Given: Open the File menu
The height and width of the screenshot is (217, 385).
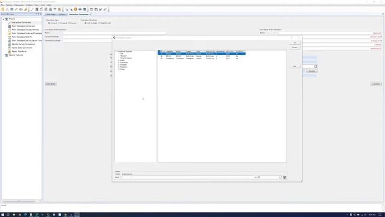Looking at the screenshot, I should (2, 5).
